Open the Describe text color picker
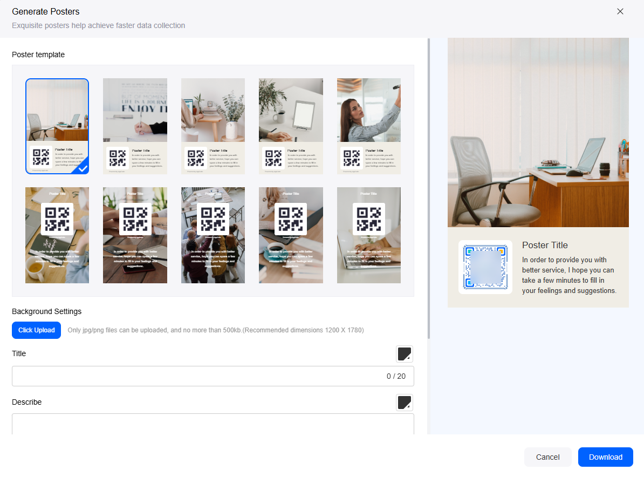Image resolution: width=644 pixels, height=477 pixels. 405,403
